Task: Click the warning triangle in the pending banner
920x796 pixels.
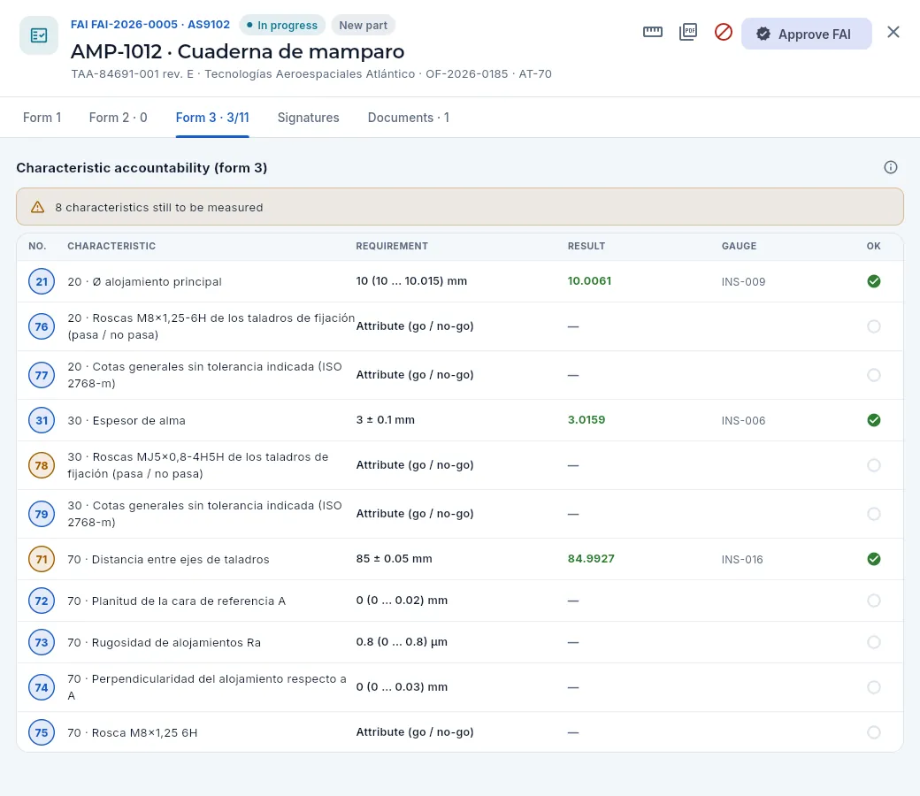Action: pos(37,207)
